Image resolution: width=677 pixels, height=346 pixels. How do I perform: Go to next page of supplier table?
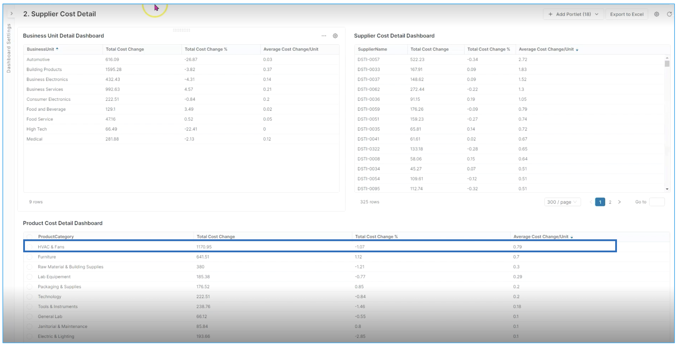(619, 202)
